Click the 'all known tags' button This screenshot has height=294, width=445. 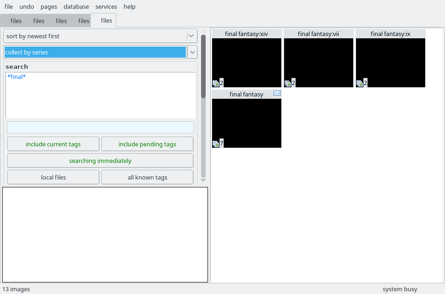(147, 177)
